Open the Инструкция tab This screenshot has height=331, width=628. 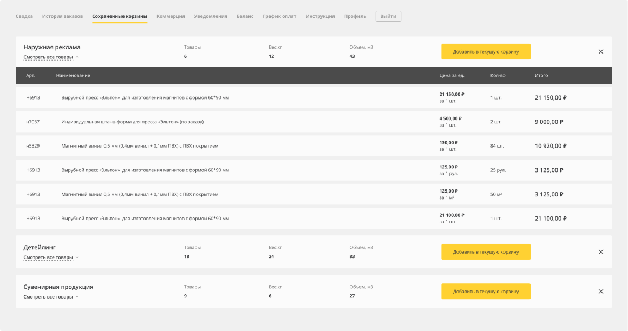[x=320, y=16]
